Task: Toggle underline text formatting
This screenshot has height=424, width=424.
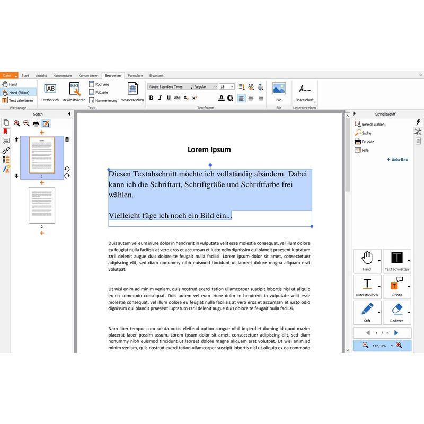Action: (x=169, y=98)
